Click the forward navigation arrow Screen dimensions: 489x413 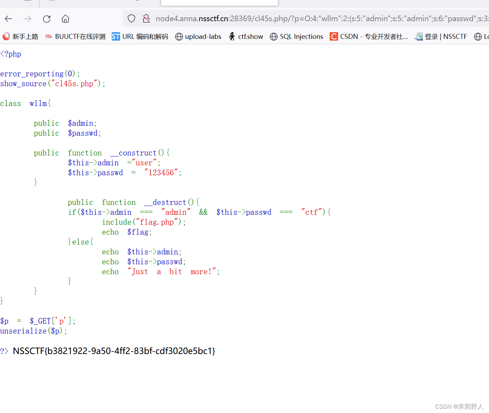pyautogui.click(x=28, y=19)
